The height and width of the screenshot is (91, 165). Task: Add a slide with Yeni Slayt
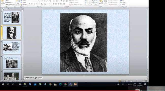(18, 3)
